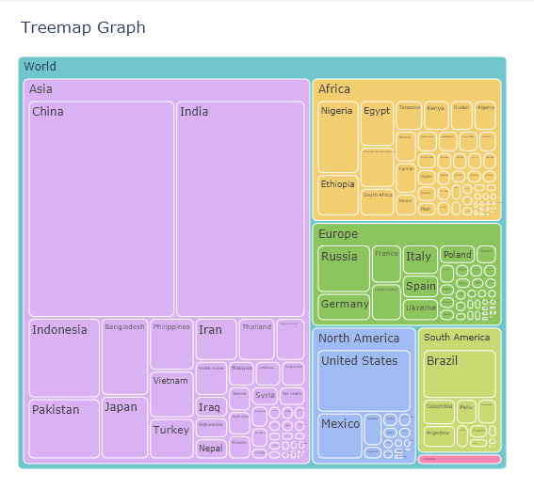The height and width of the screenshot is (489, 534).
Task: Open the Egypt treemap tile
Action: [377, 123]
